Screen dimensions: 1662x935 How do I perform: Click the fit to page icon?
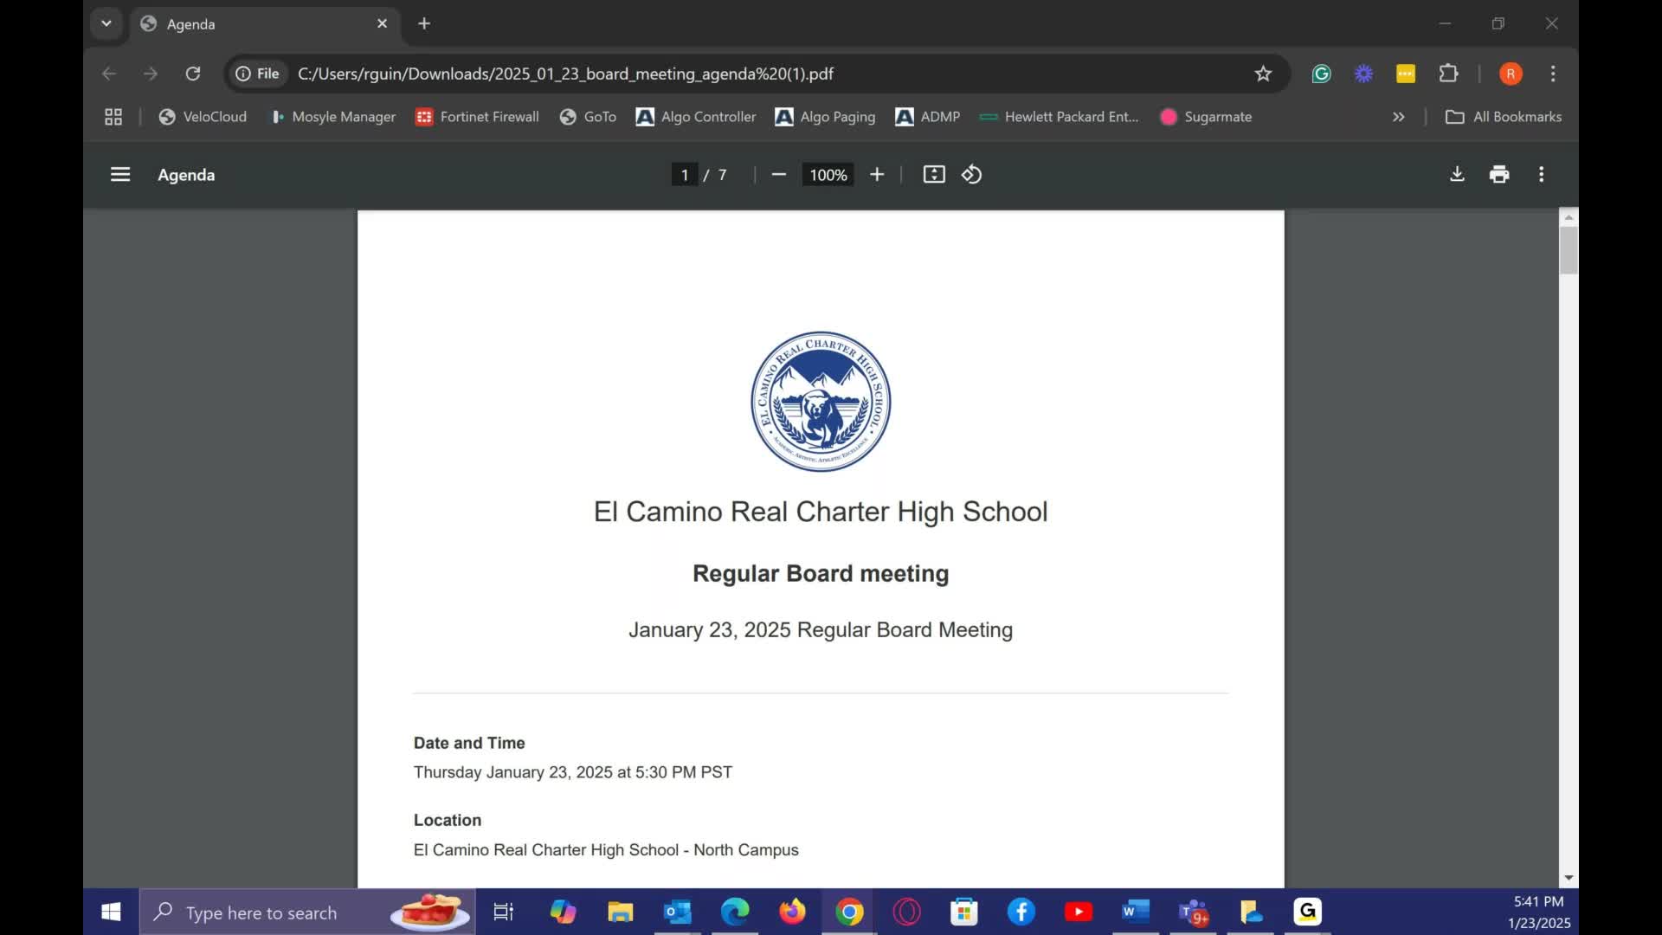tap(934, 175)
